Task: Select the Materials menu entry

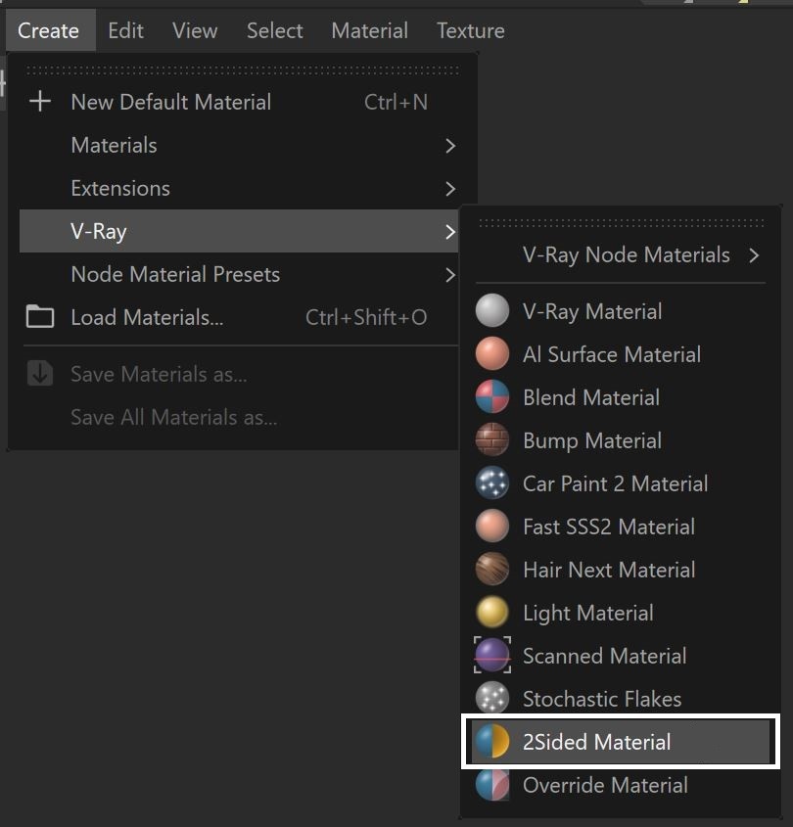Action: click(239, 145)
